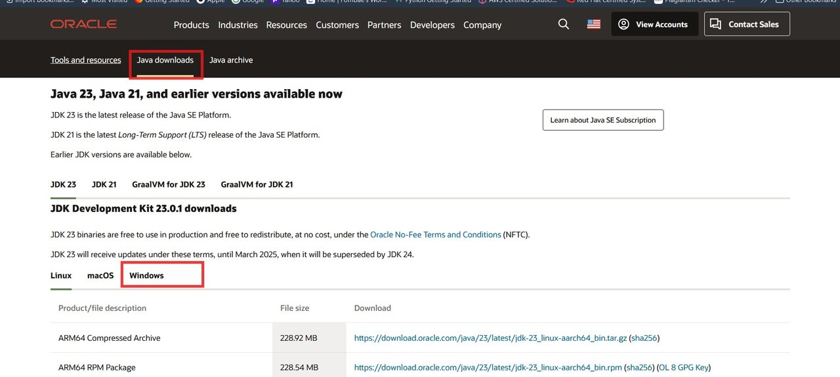Click the View Accounts button

[655, 24]
